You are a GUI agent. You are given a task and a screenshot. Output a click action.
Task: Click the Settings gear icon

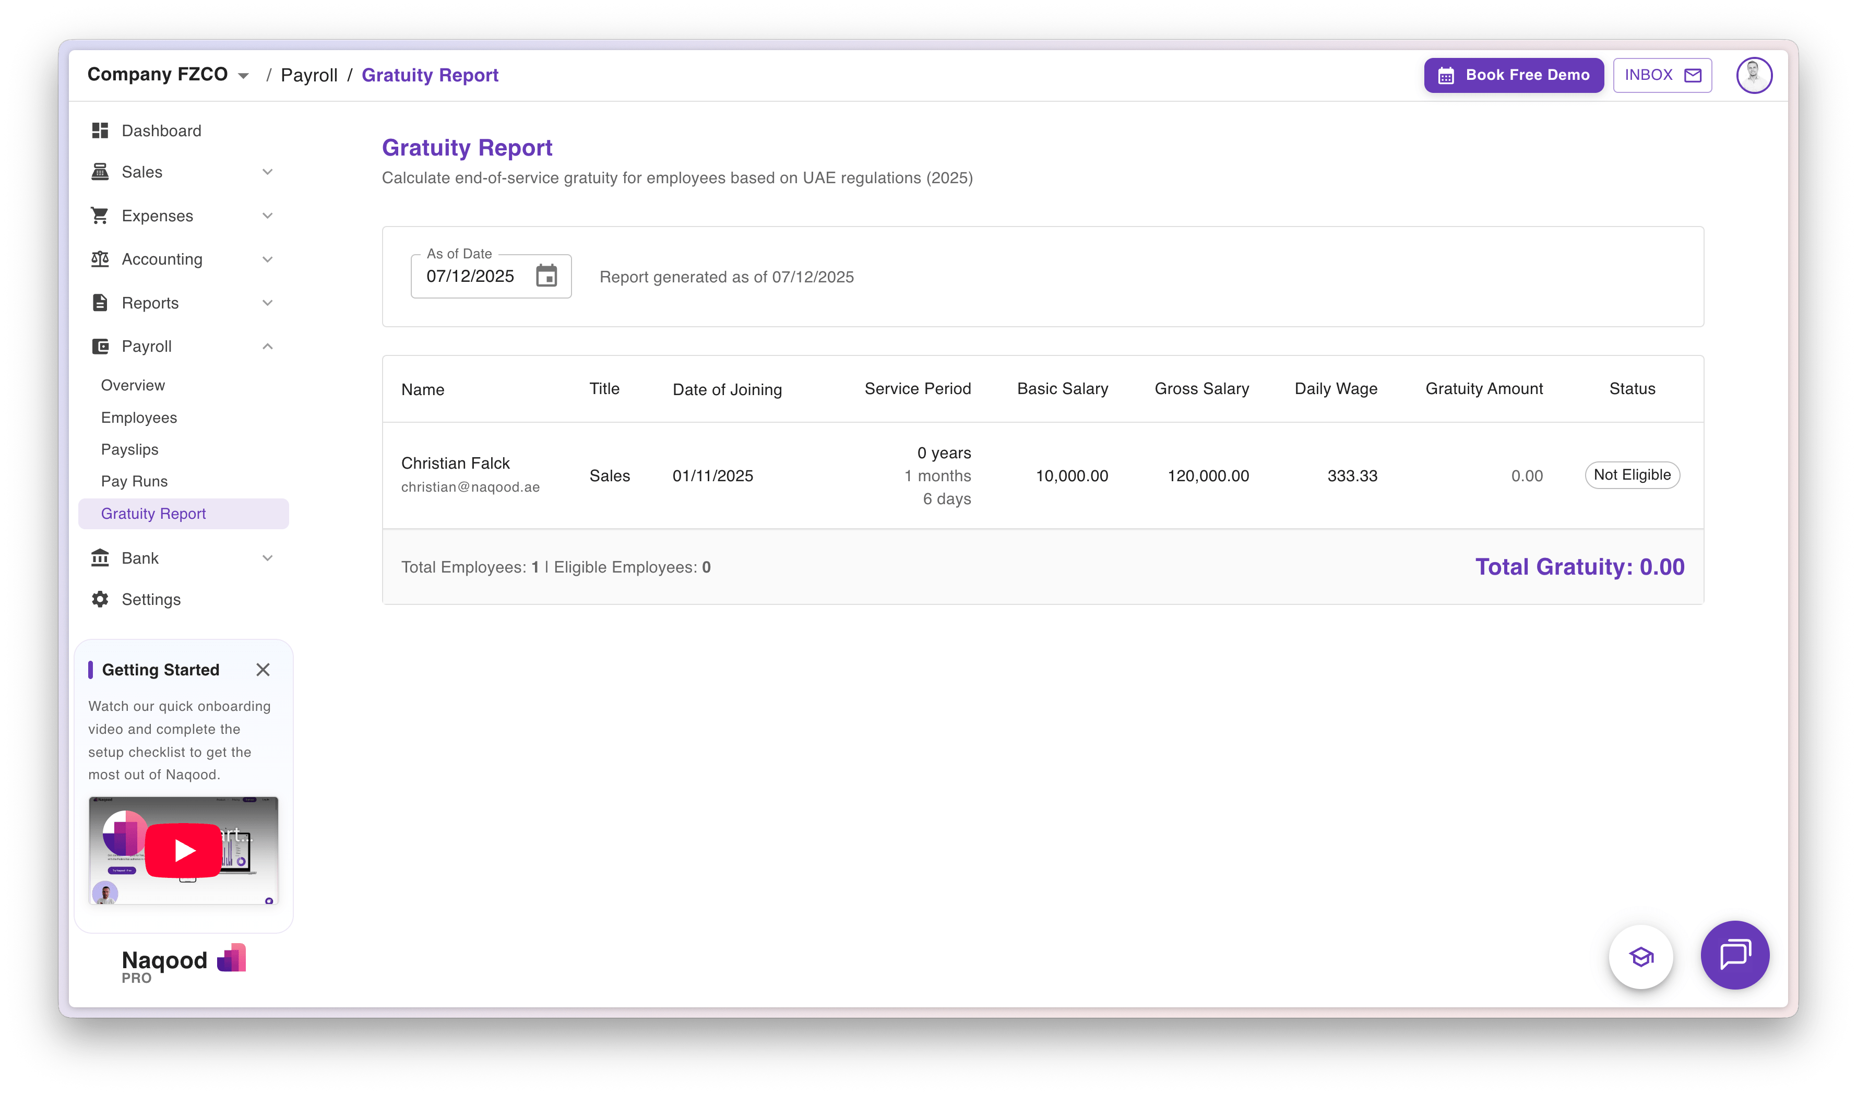tap(100, 599)
